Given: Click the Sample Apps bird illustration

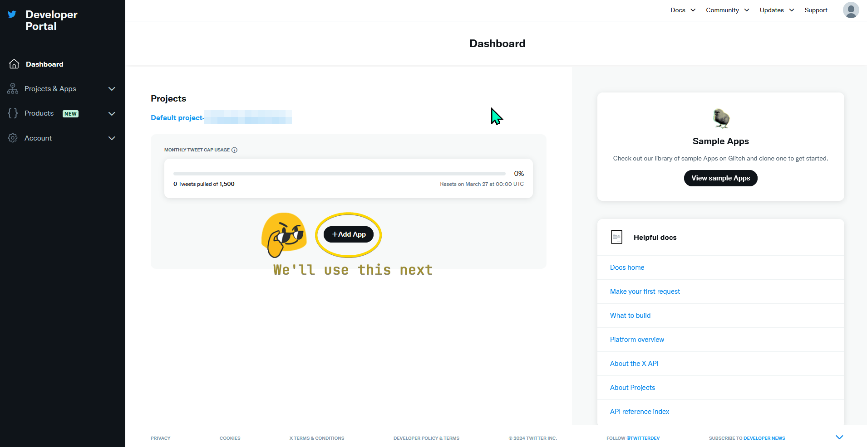Looking at the screenshot, I should 720,118.
